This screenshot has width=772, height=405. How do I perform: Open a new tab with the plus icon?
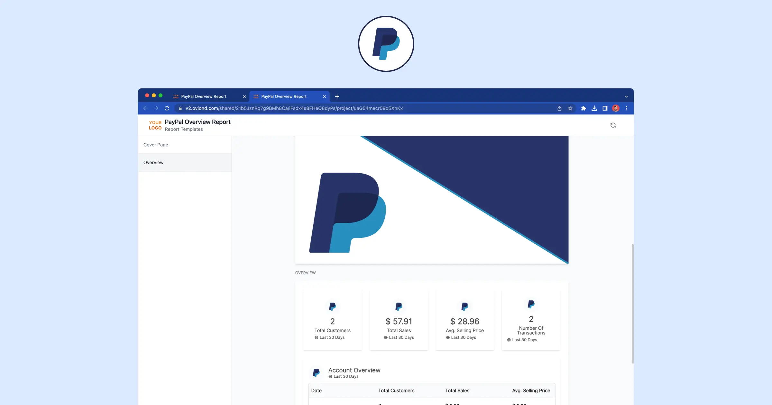(337, 96)
